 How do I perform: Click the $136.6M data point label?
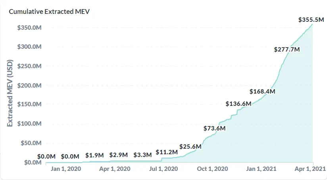(x=239, y=104)
